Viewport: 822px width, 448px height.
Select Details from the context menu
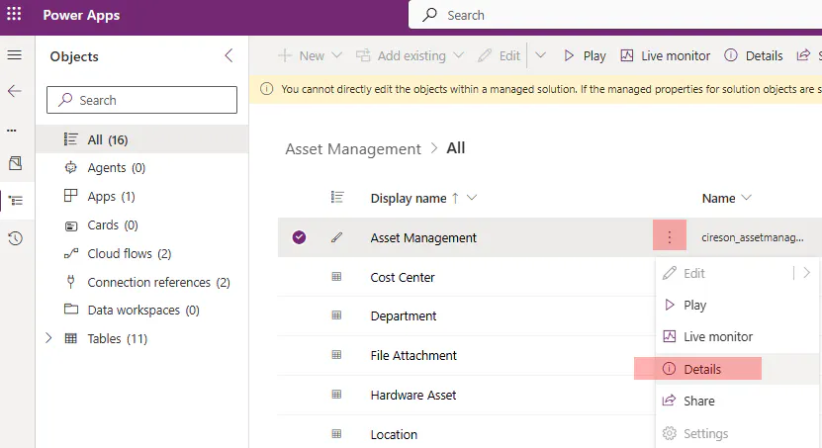point(701,369)
